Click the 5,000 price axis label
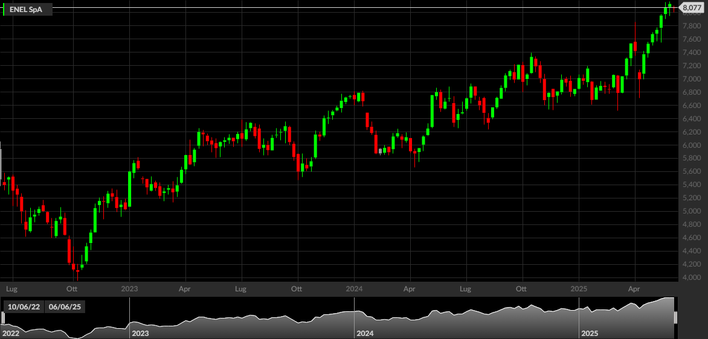The image size is (708, 339). [691, 212]
